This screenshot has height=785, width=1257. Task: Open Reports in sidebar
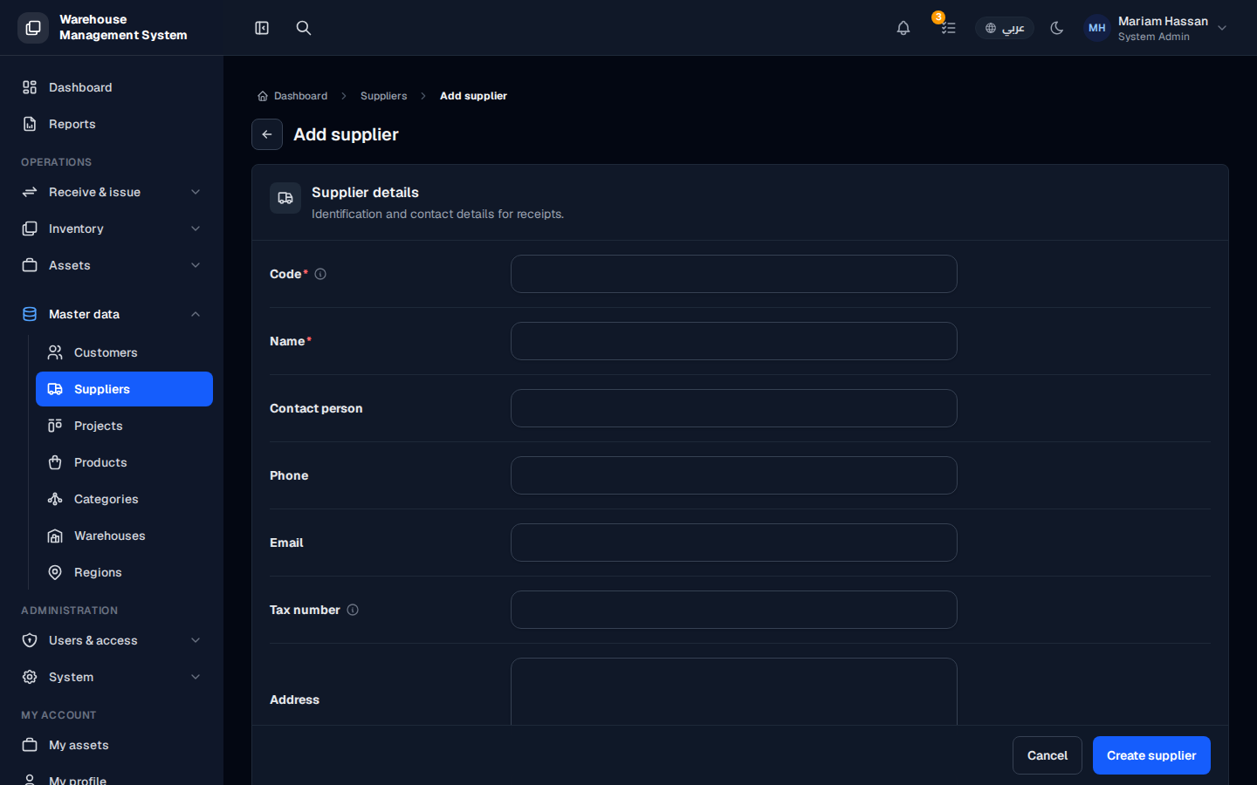[x=112, y=124]
